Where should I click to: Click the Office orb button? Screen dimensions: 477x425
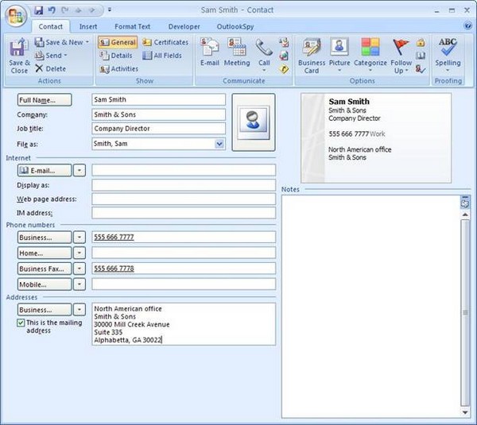[16, 16]
